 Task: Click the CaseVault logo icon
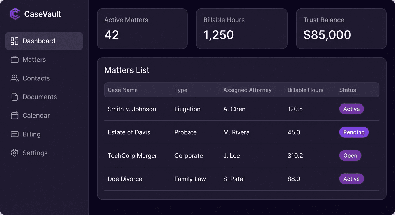tap(14, 13)
